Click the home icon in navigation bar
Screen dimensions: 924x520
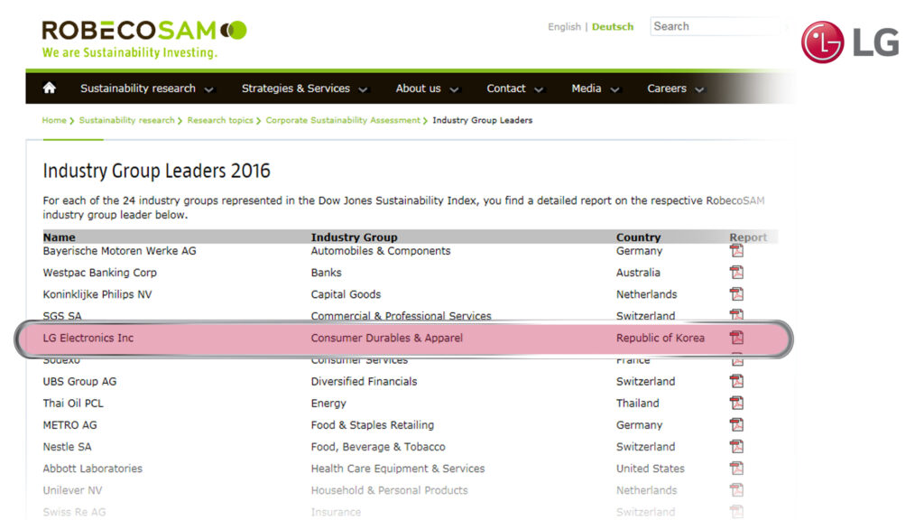[50, 88]
